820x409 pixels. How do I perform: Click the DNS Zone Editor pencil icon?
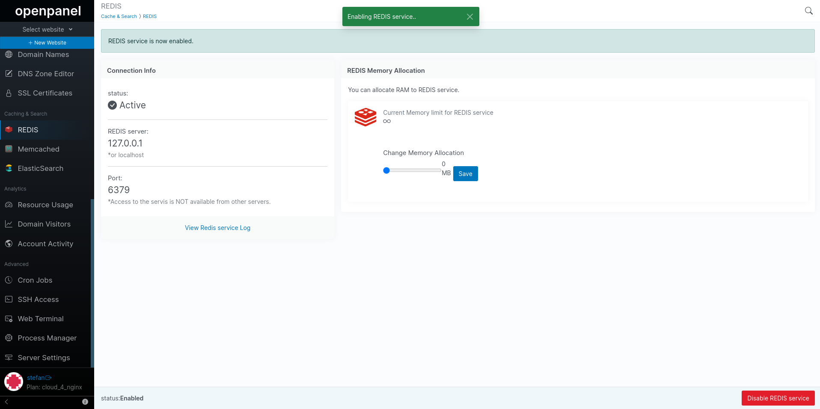point(9,74)
